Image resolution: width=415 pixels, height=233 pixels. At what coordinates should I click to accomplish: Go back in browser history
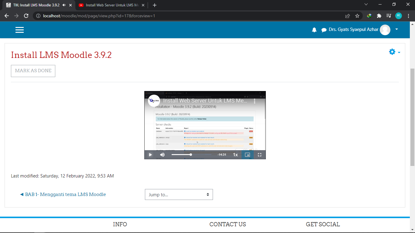click(7, 16)
